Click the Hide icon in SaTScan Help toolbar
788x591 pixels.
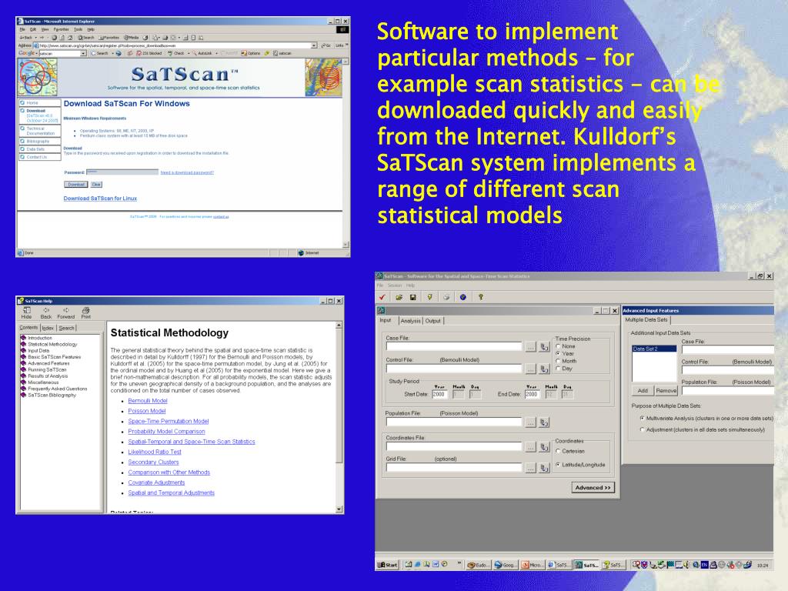point(27,312)
